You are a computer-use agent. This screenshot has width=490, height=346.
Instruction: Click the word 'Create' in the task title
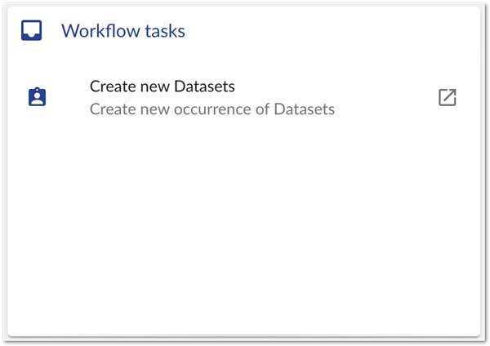click(111, 86)
